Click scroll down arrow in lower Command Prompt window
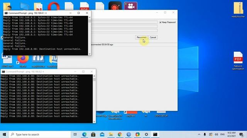Image resolution: width=247 pixels, height=138 pixels. click(x=94, y=122)
